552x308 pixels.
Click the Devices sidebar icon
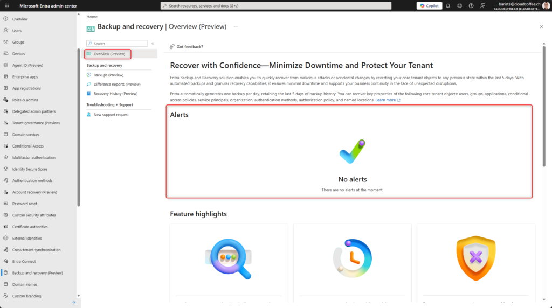[x=5, y=54]
